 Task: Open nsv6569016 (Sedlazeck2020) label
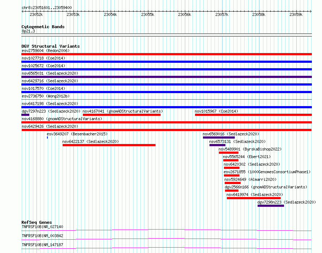tap(231, 134)
